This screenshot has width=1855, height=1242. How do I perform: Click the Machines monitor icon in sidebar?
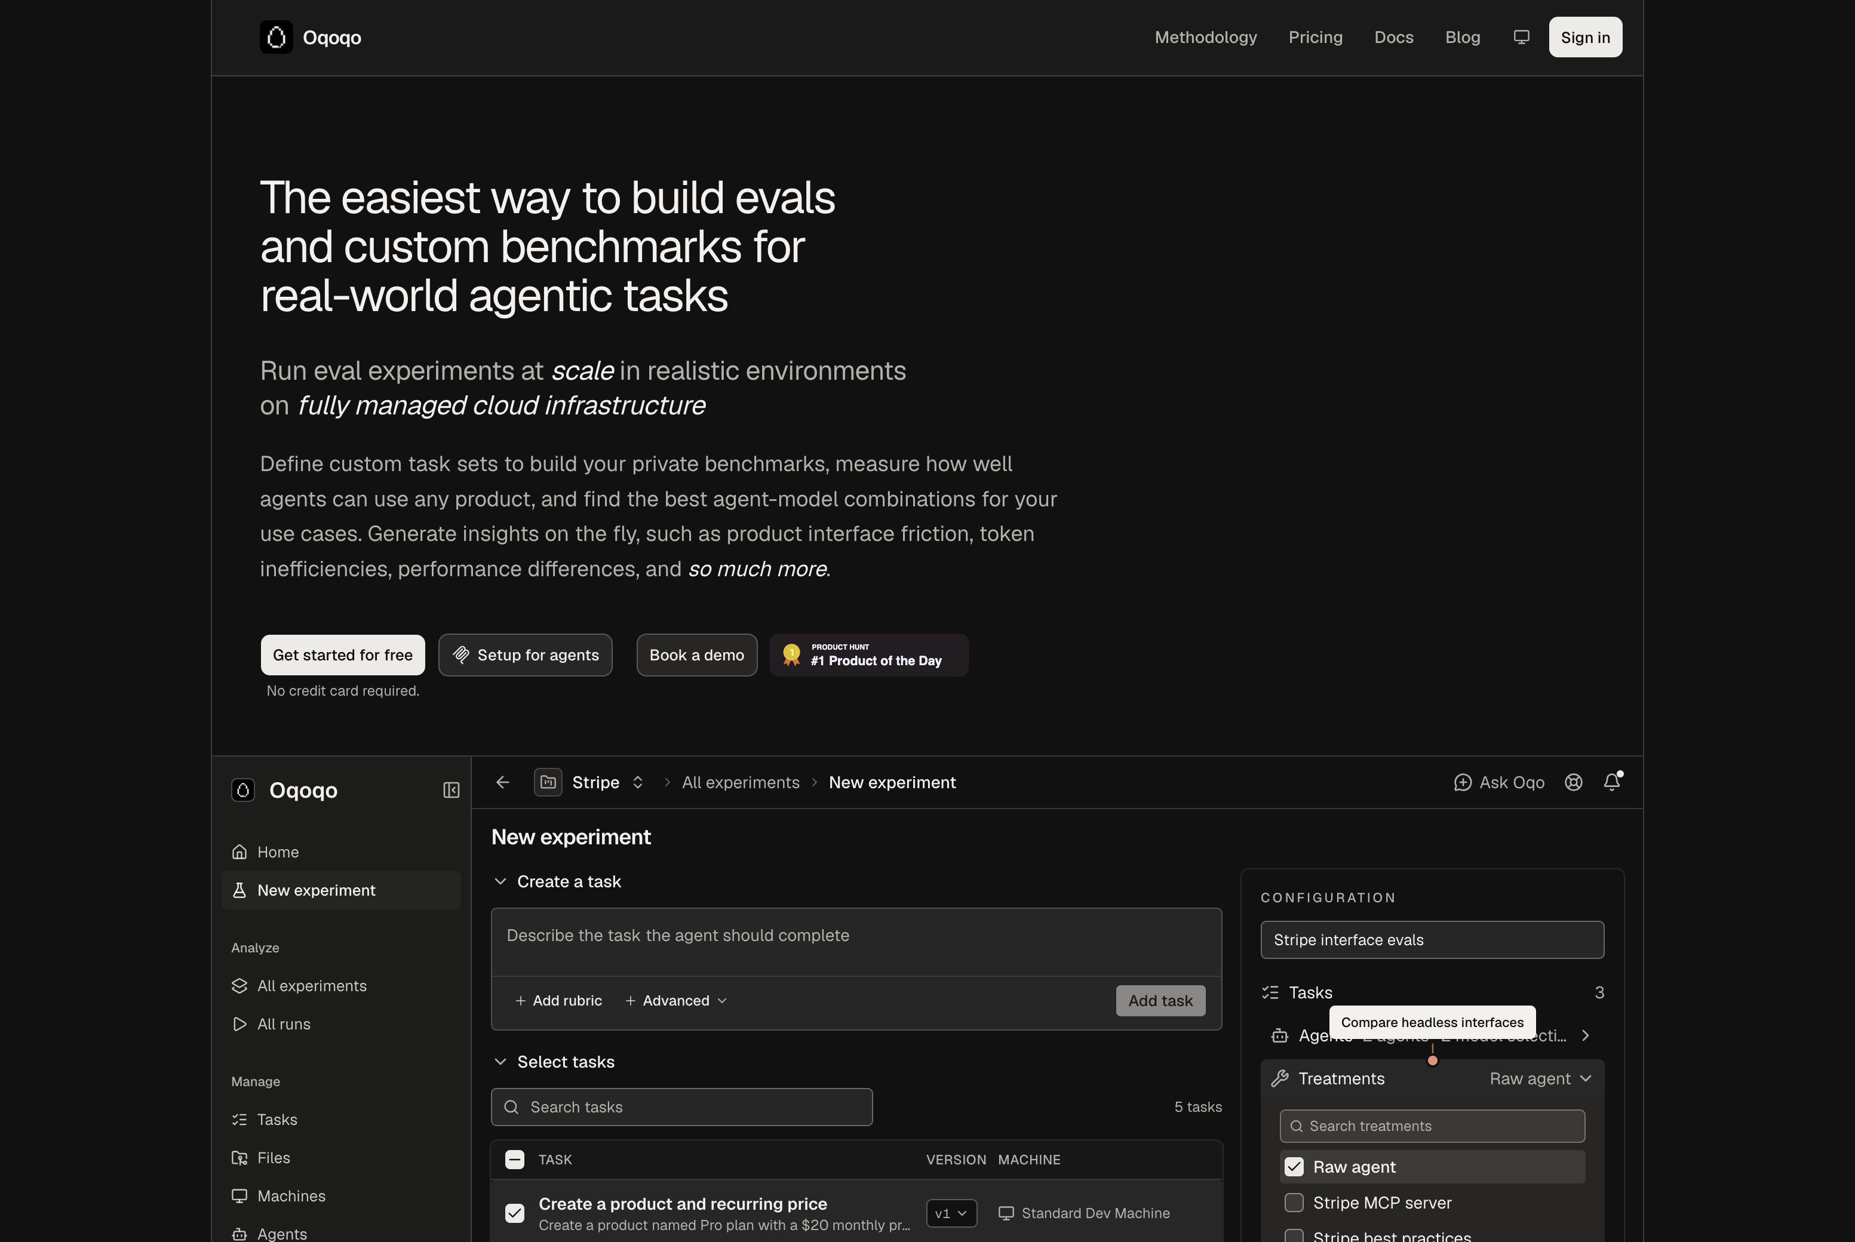[239, 1196]
